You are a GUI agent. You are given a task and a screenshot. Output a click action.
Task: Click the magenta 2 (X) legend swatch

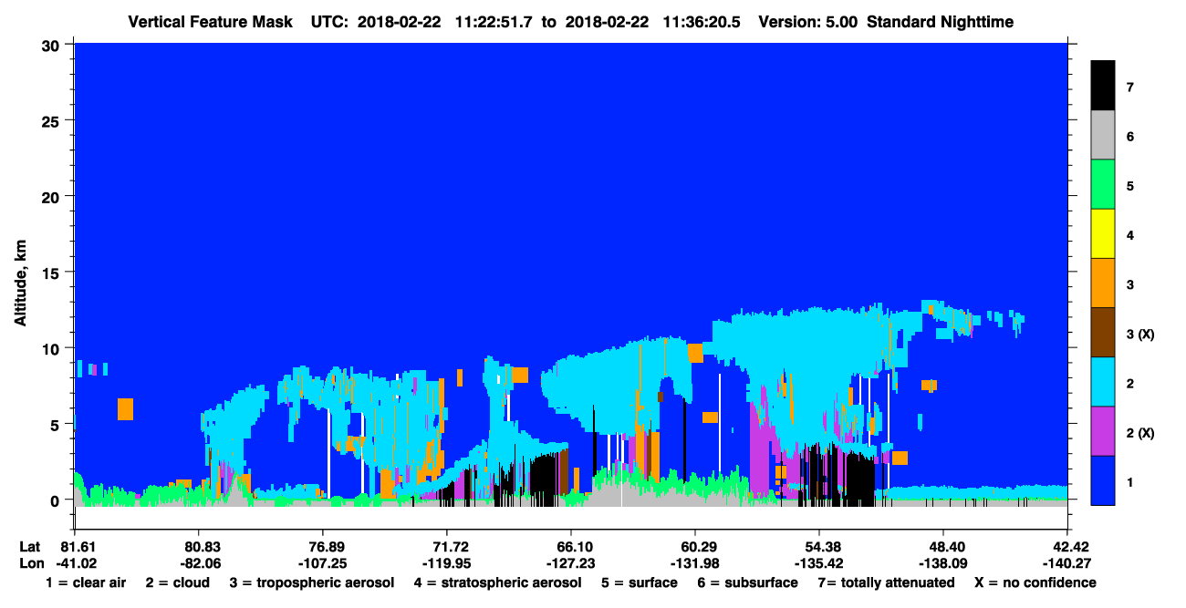1103,431
